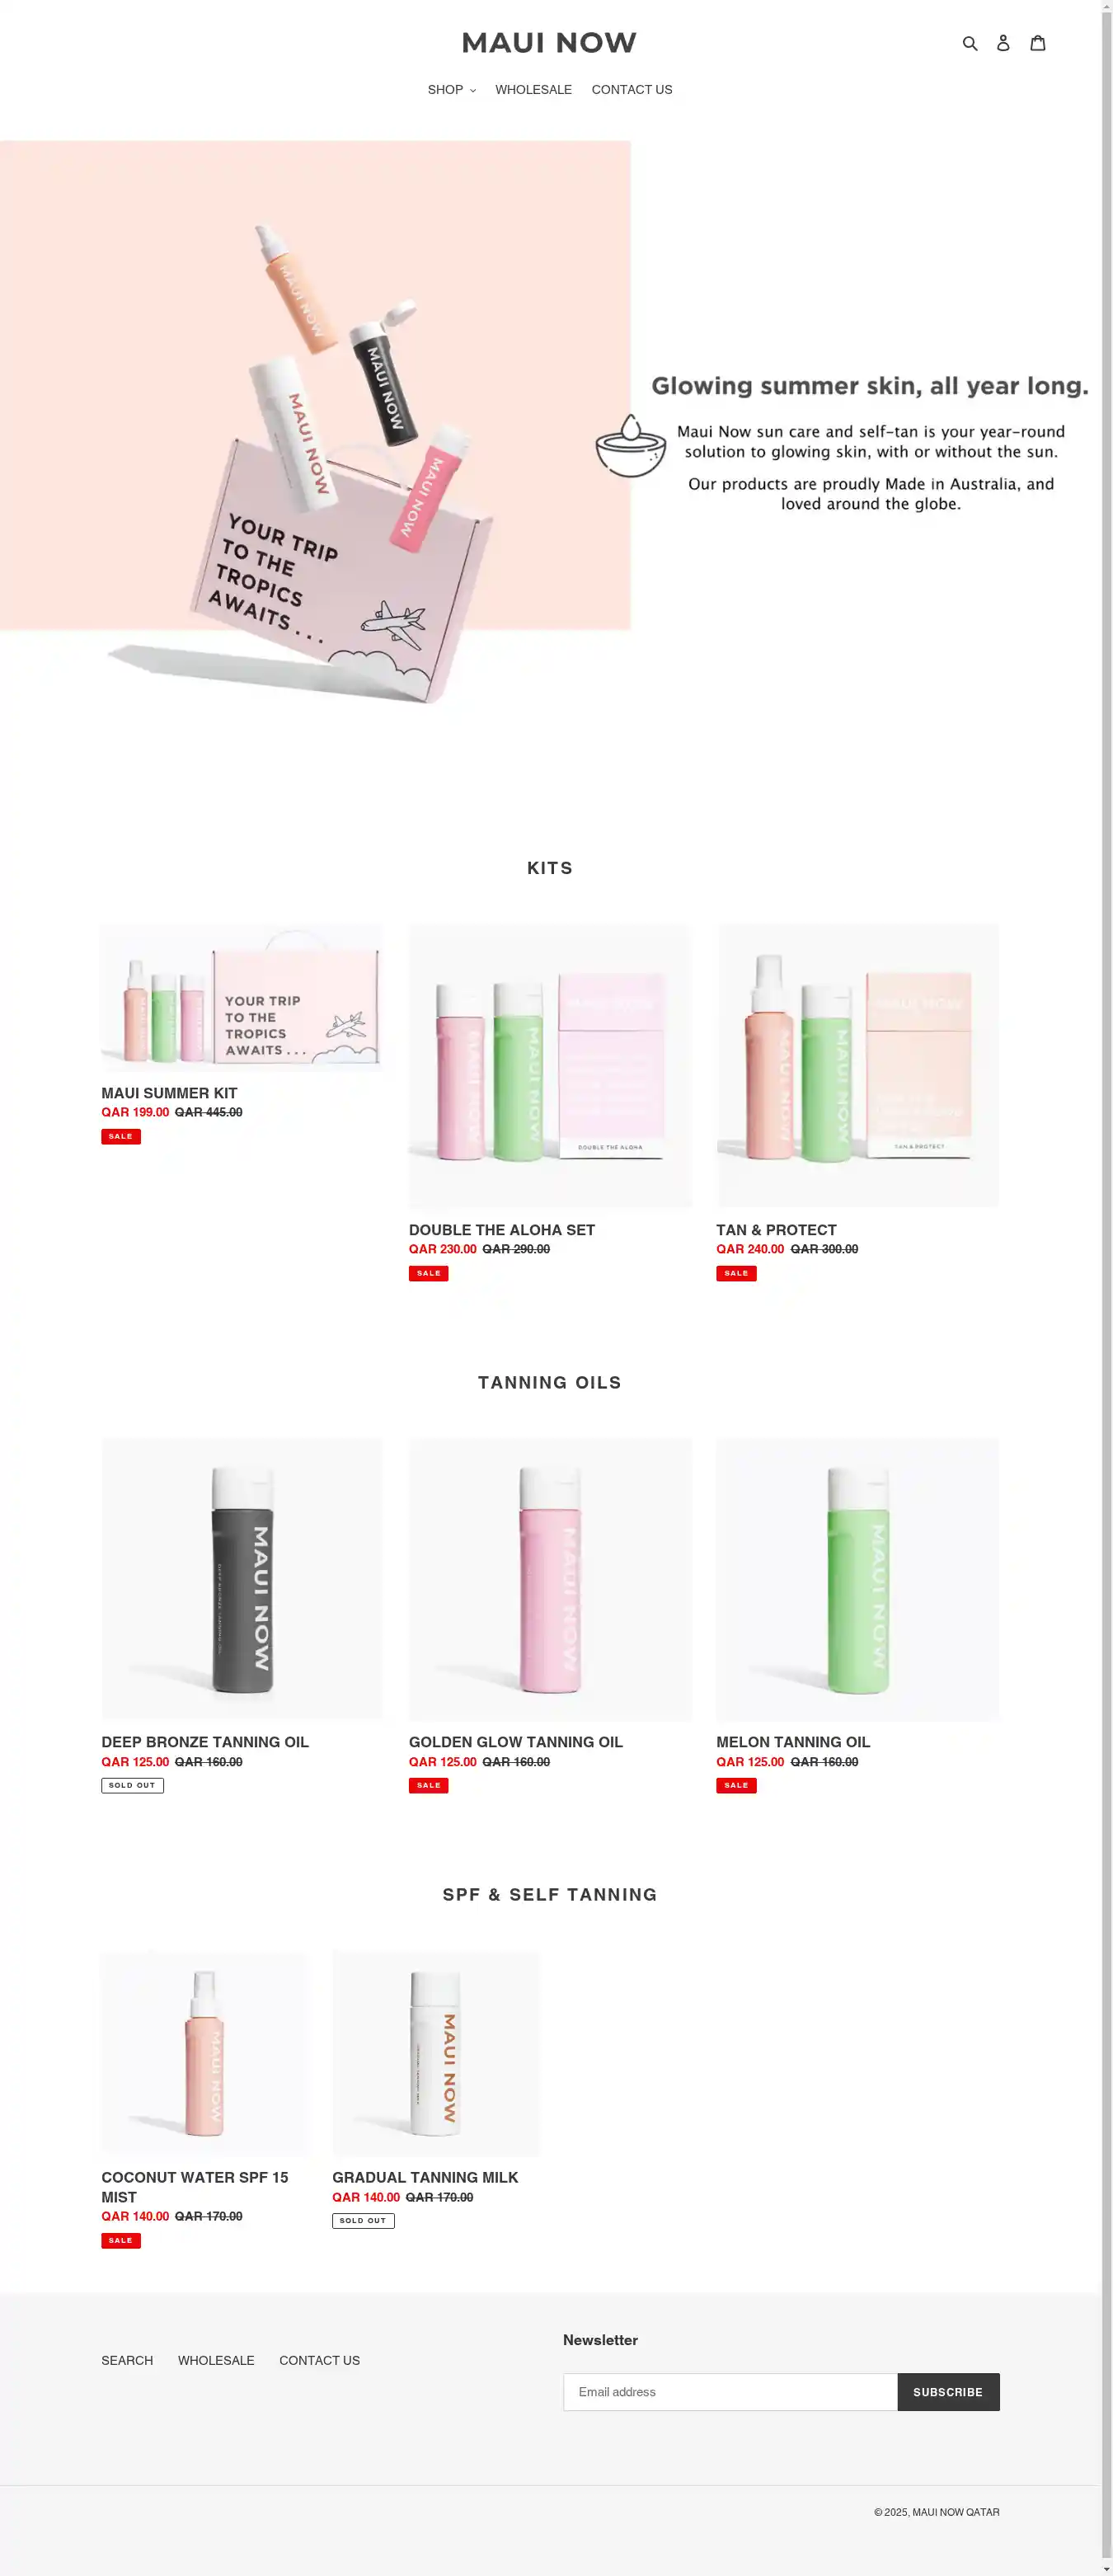Click Golden Glow Tanning Oil title
Viewport: 1113px width, 2576px height.
pyautogui.click(x=515, y=1742)
